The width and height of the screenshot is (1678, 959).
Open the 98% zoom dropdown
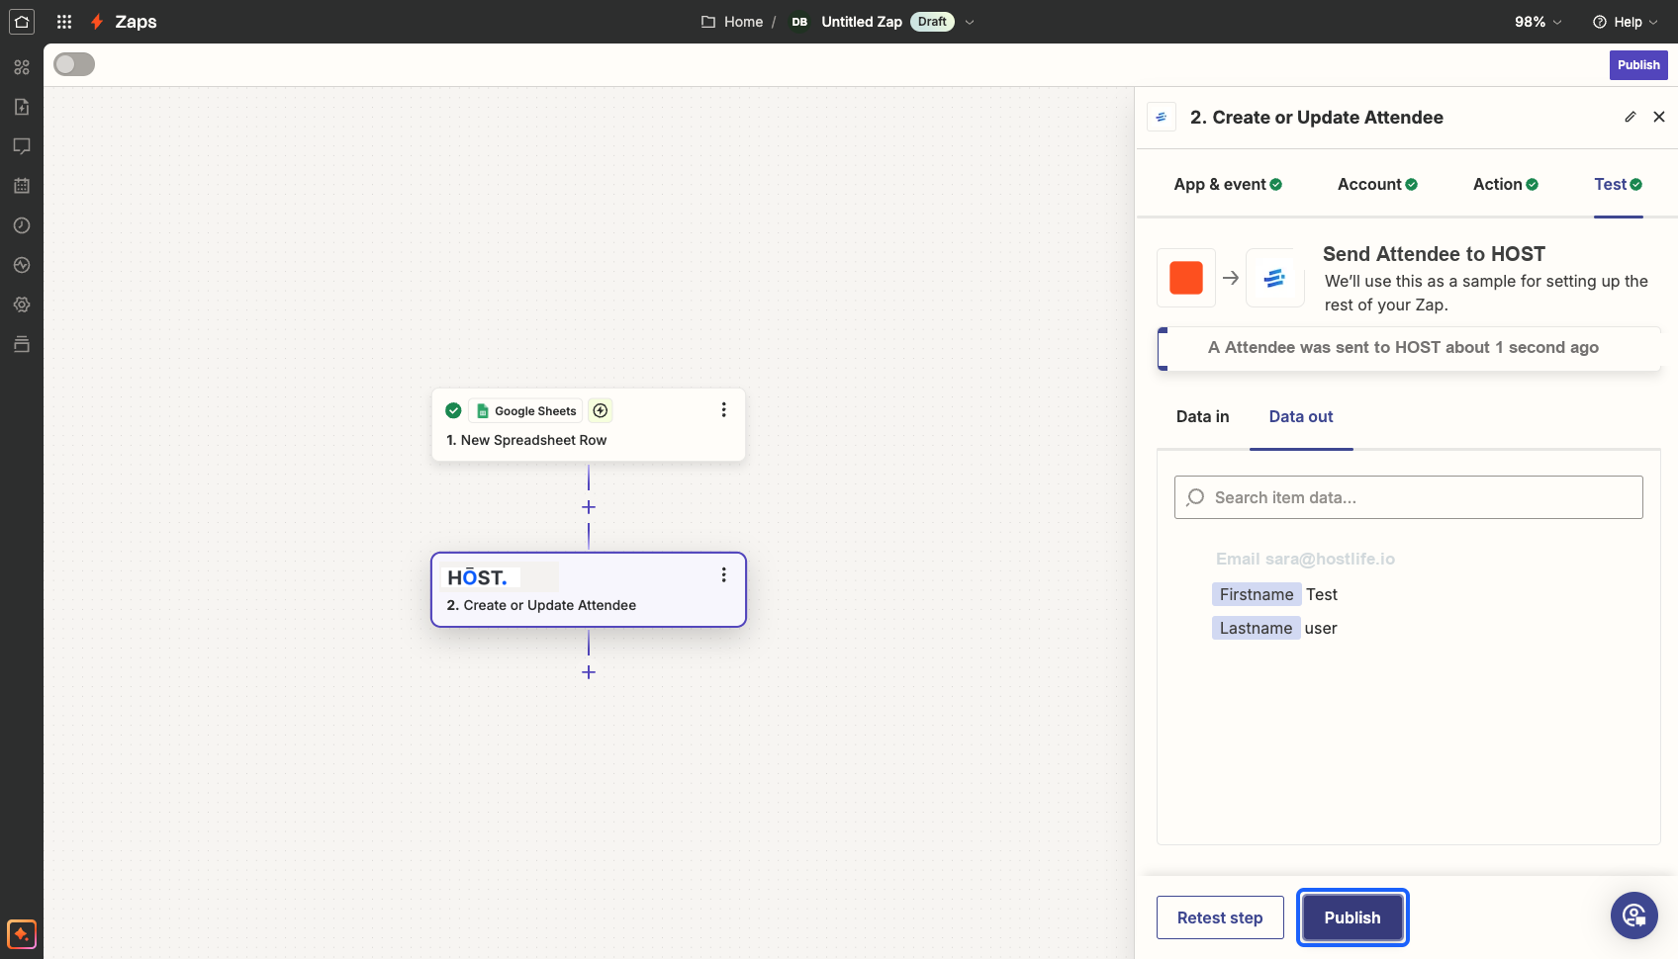[x=1538, y=22]
